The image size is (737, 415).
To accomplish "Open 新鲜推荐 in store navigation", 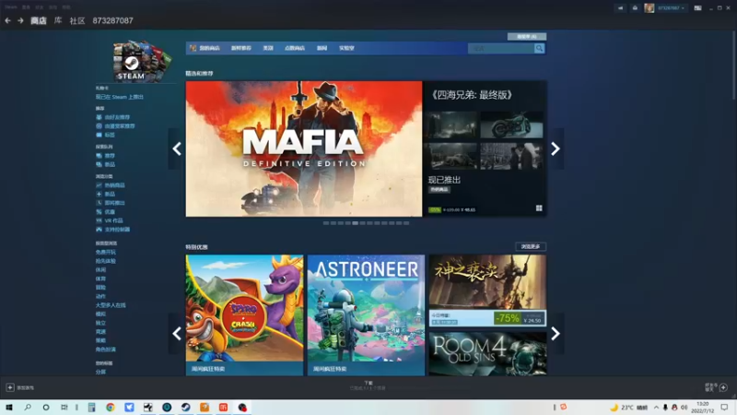I will (241, 48).
